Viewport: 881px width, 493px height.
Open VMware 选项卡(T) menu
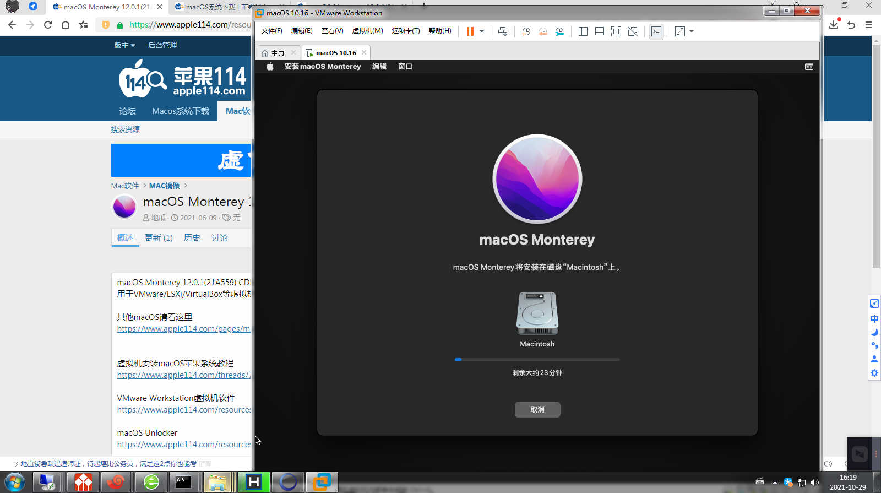pyautogui.click(x=406, y=31)
